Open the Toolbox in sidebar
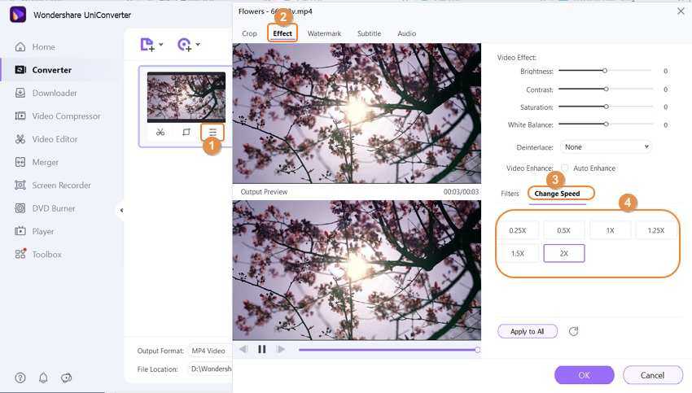692x393 pixels. point(46,255)
